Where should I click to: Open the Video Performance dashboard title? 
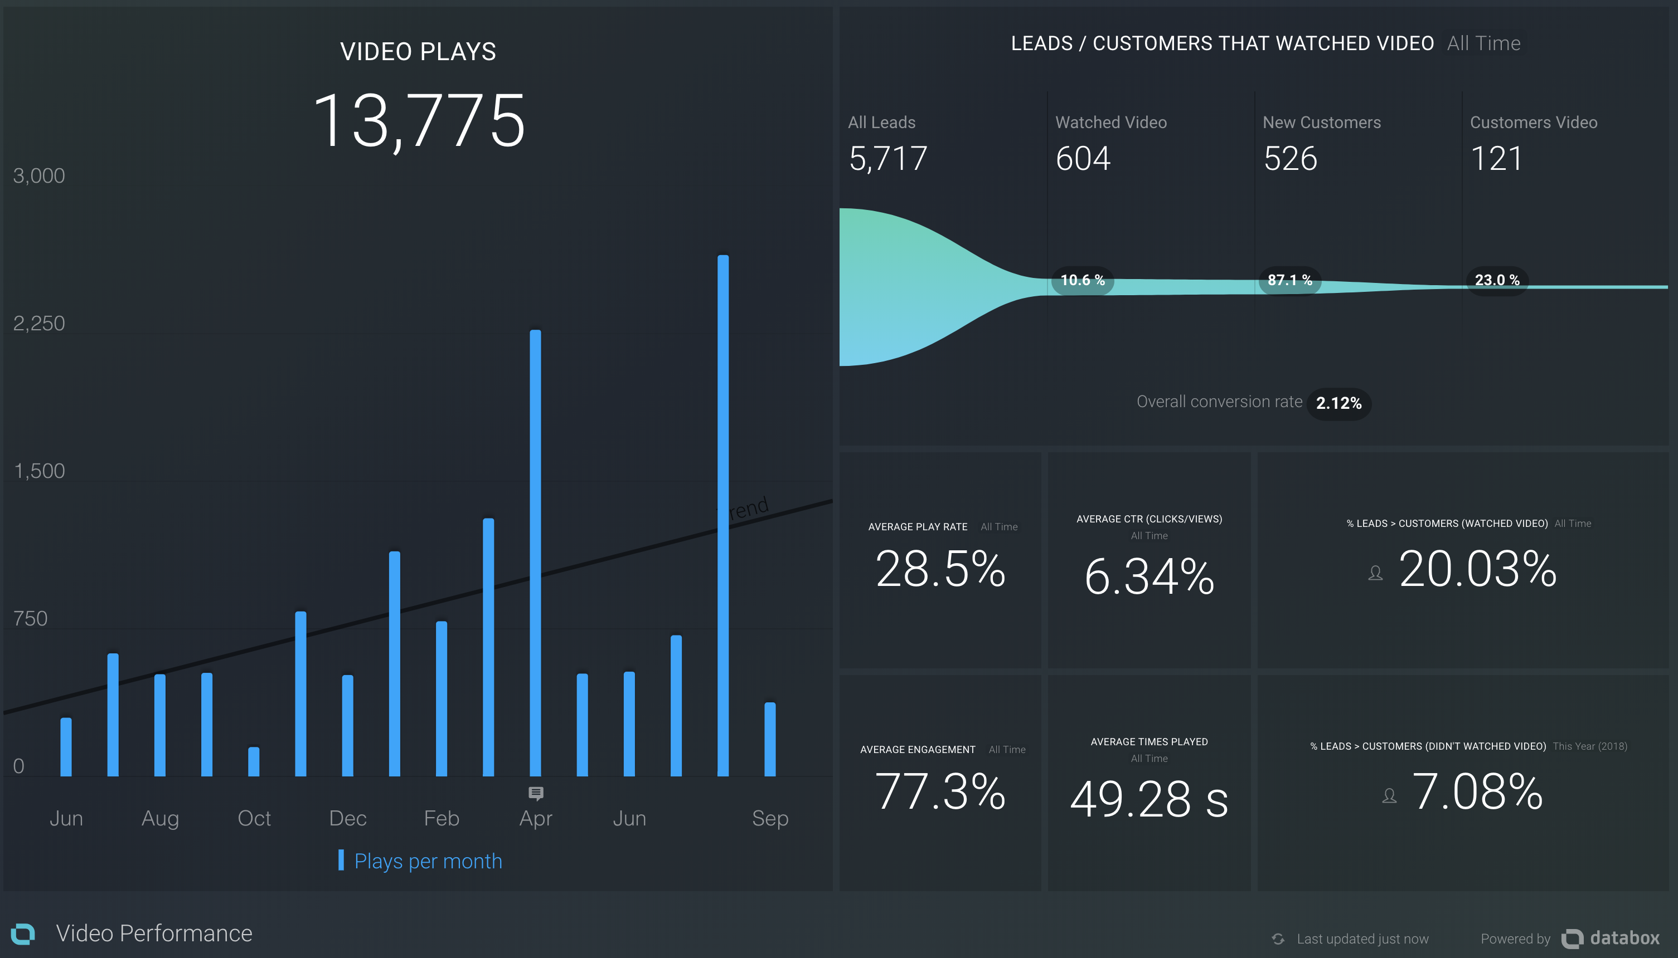point(154,933)
